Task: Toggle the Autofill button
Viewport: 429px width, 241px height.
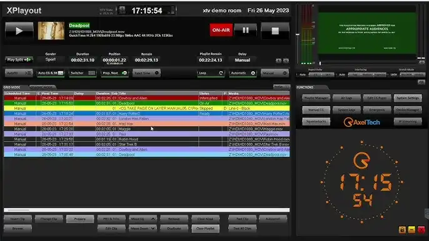Action: (19, 73)
